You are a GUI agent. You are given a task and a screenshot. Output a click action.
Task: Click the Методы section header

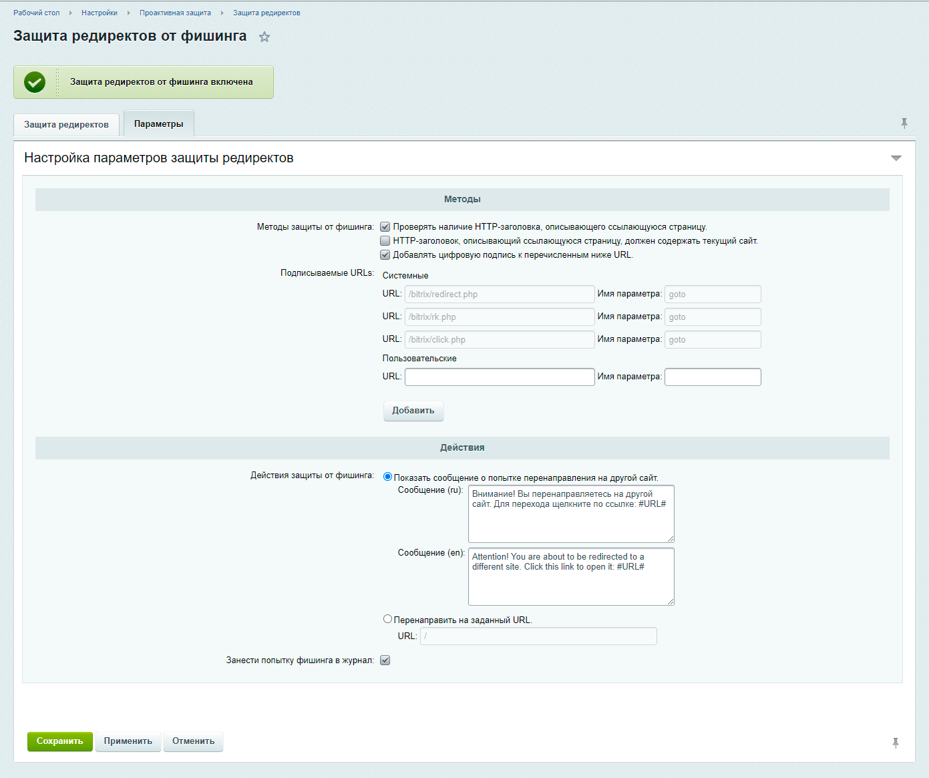tap(462, 200)
